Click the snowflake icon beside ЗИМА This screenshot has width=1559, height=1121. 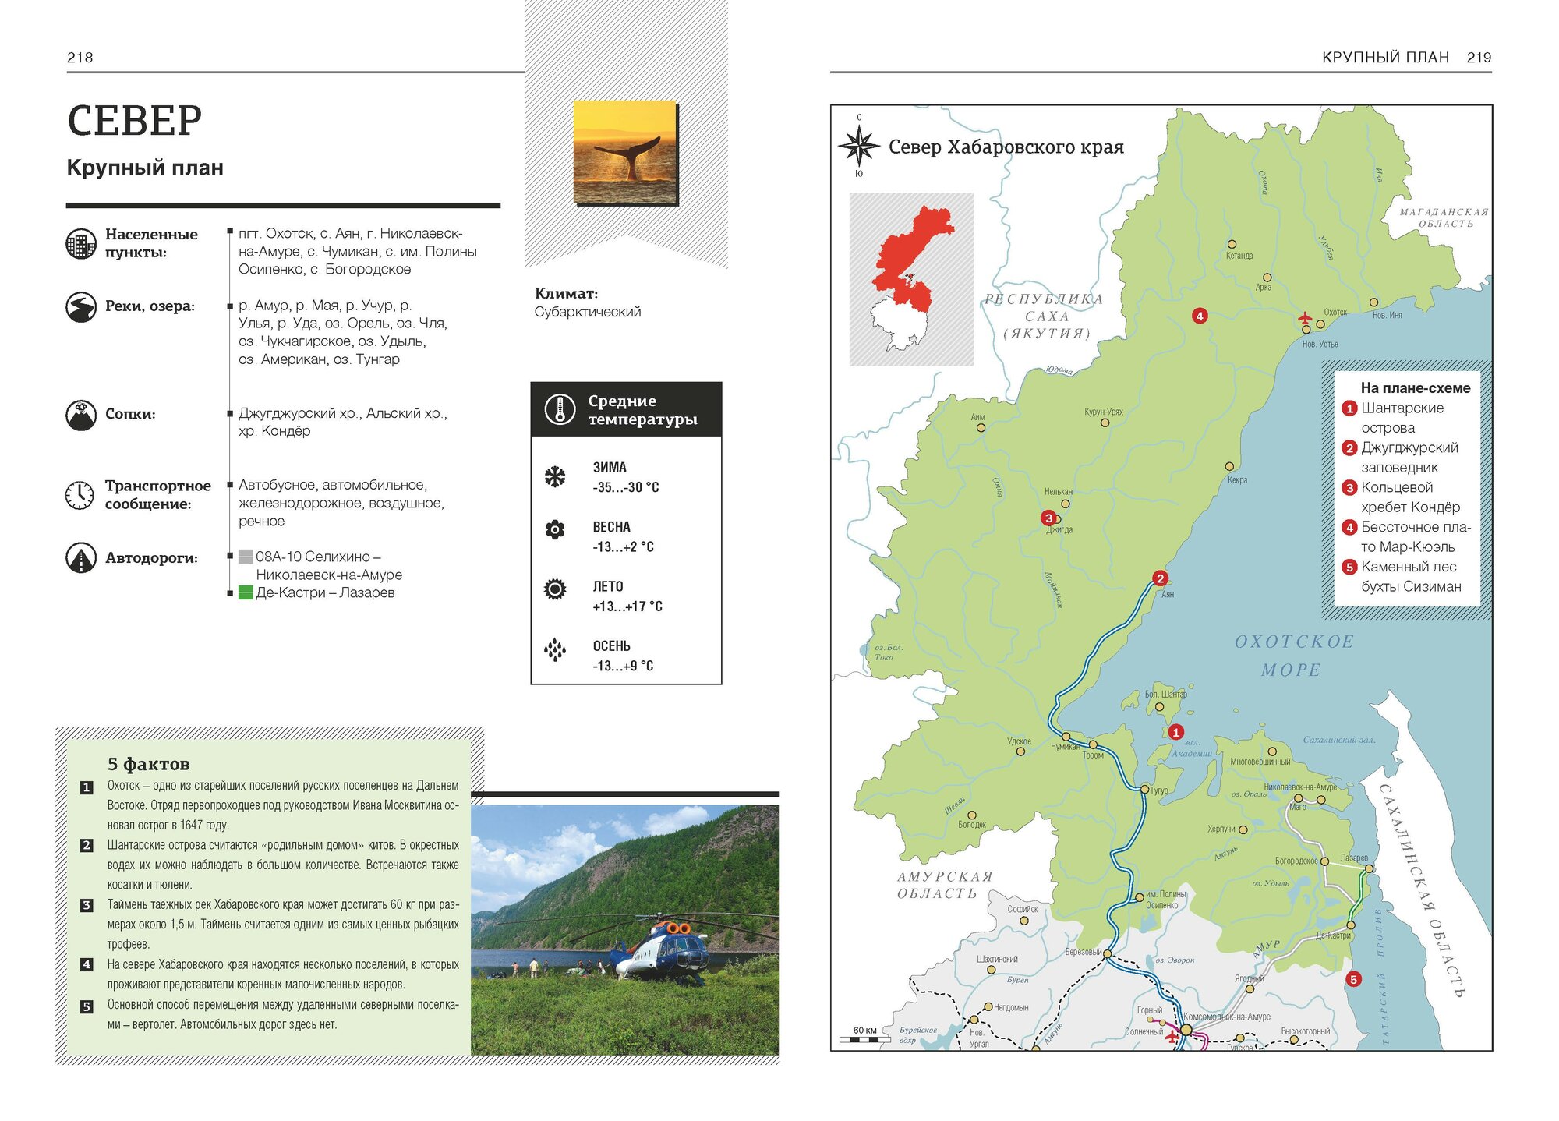[x=555, y=477]
